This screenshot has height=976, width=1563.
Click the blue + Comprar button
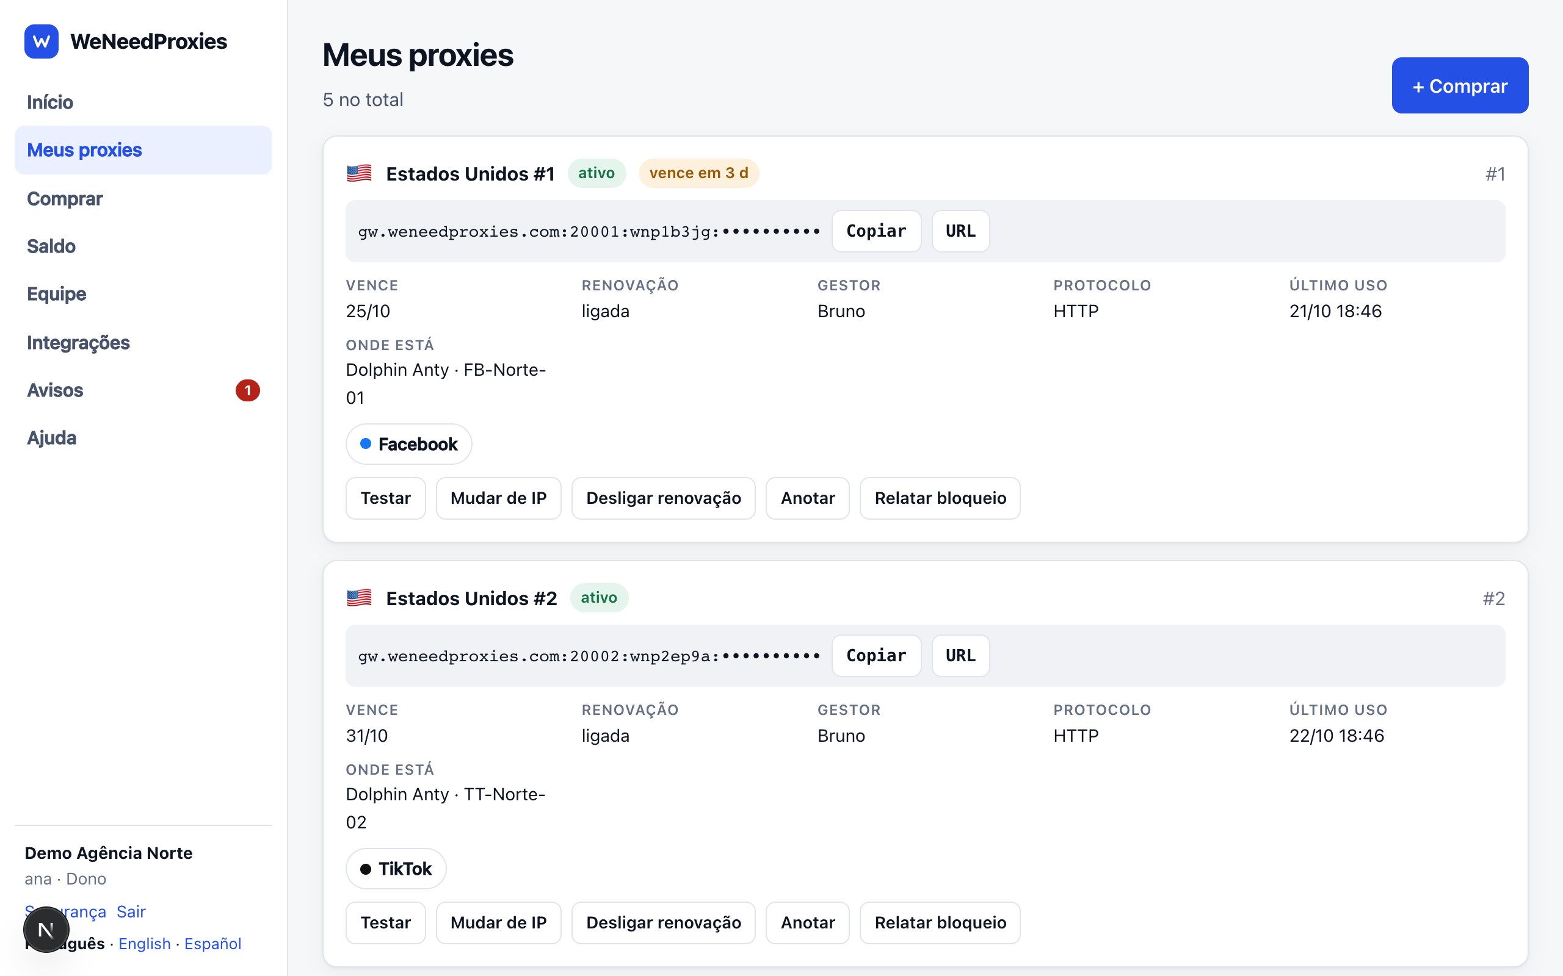click(x=1460, y=86)
